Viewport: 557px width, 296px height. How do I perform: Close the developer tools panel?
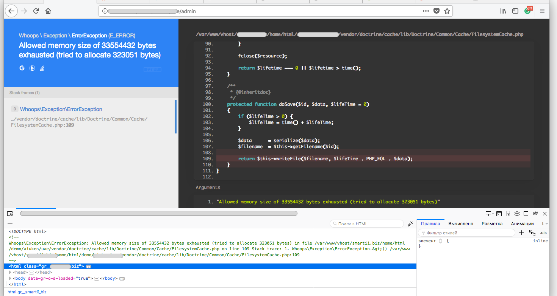click(x=545, y=214)
